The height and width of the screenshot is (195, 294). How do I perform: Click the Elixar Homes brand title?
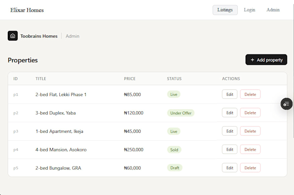coord(27,10)
